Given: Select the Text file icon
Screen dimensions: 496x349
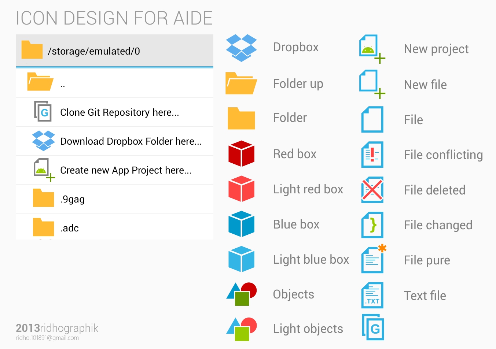Looking at the screenshot, I should 372,295.
